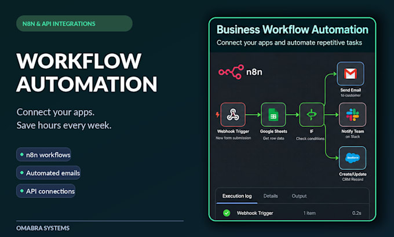Click the Webhook Trigger row in log
Screen dimensions: 394x237
[293, 213]
